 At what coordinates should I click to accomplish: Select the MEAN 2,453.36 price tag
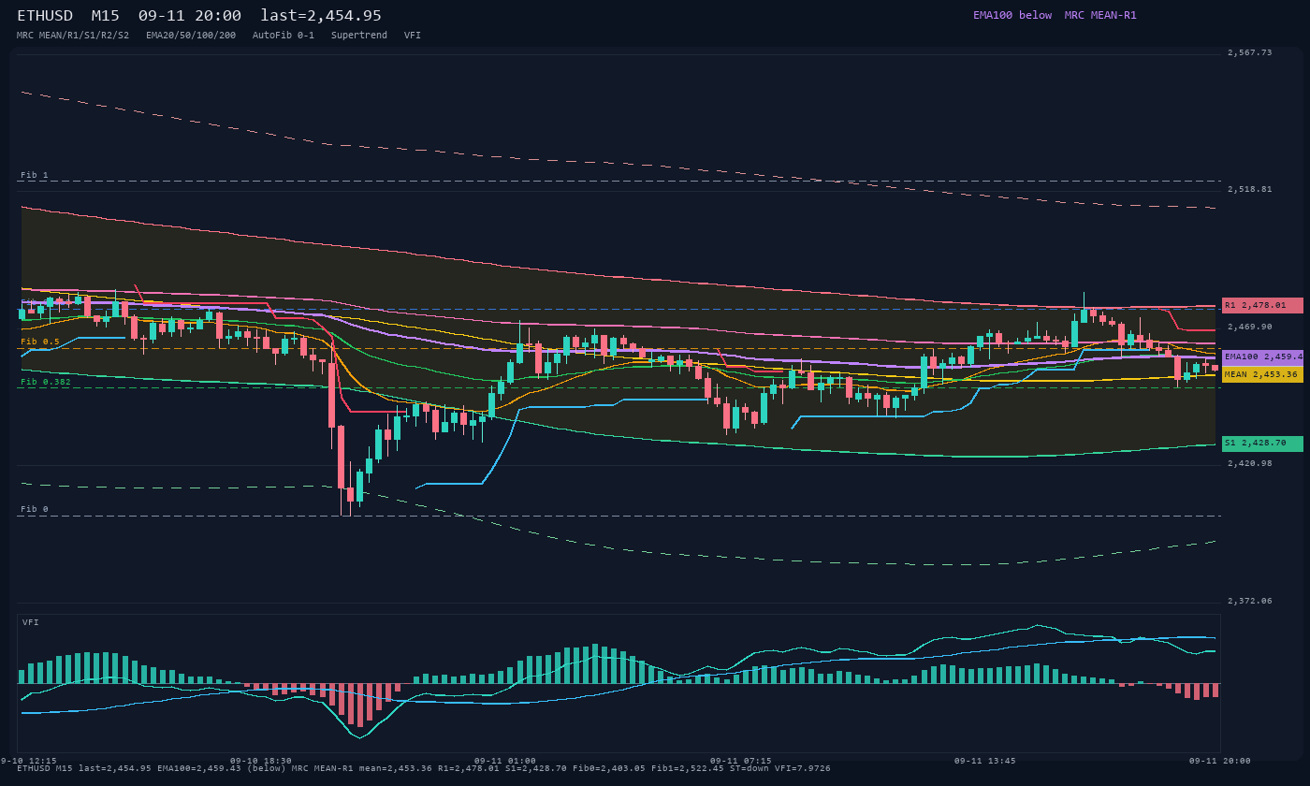tap(1262, 374)
